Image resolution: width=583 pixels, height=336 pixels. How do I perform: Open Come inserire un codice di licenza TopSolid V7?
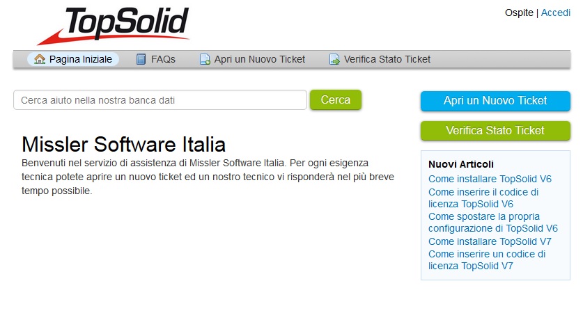(487, 260)
